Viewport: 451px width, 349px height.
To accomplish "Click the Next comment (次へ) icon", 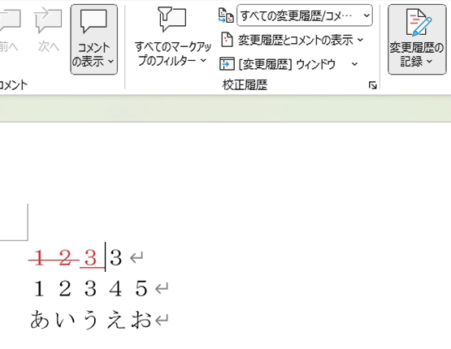I will click(x=48, y=20).
